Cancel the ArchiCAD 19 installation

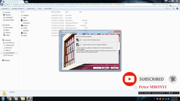click(114, 68)
